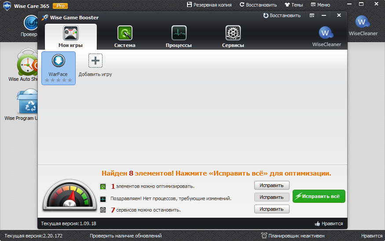Image resolution: width=385 pixels, height=241 pixels.
Task: Click Исправить for 7 services
Action: click(x=271, y=209)
